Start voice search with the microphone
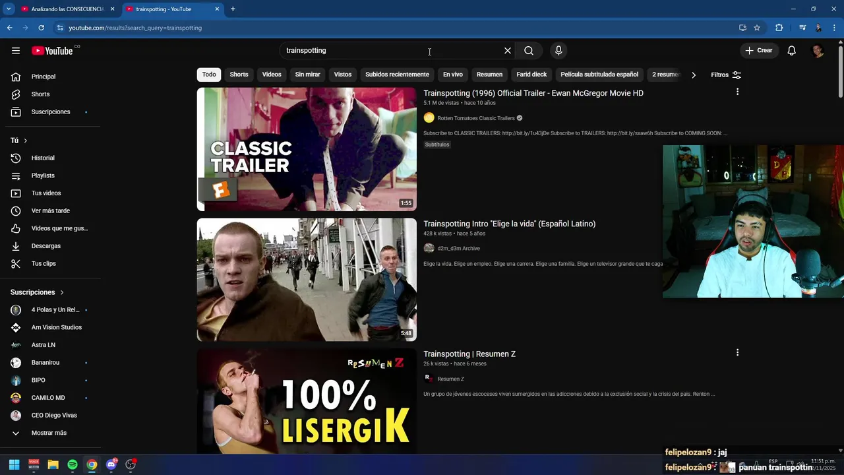The width and height of the screenshot is (844, 475). coord(558,51)
